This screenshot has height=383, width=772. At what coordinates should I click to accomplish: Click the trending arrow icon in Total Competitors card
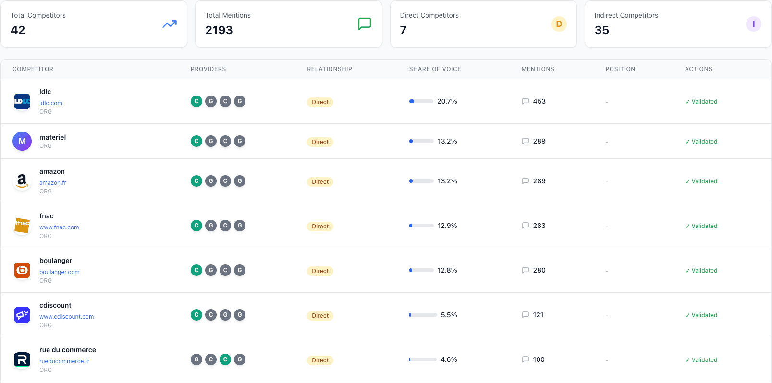point(170,24)
